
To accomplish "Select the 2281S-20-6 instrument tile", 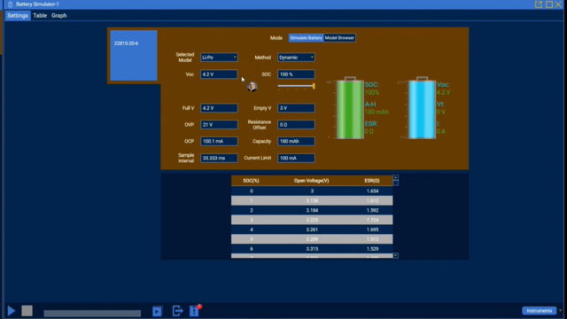I will tap(134, 55).
